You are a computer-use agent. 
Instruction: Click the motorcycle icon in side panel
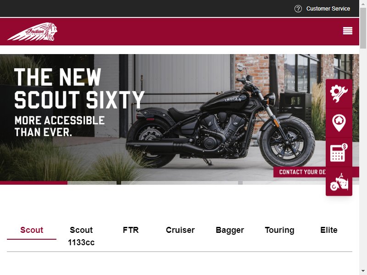point(339,181)
